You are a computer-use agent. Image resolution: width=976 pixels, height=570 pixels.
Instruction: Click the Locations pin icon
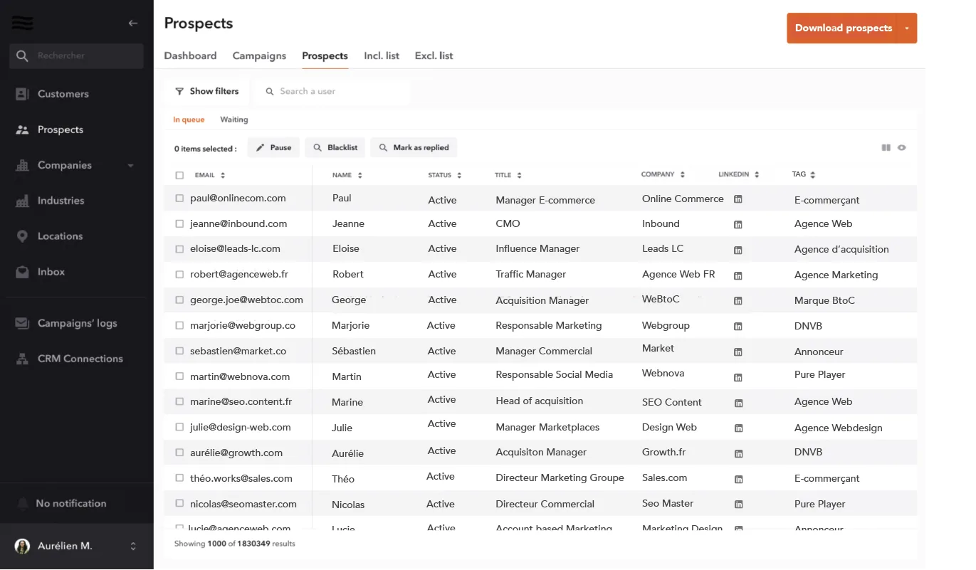click(x=22, y=236)
